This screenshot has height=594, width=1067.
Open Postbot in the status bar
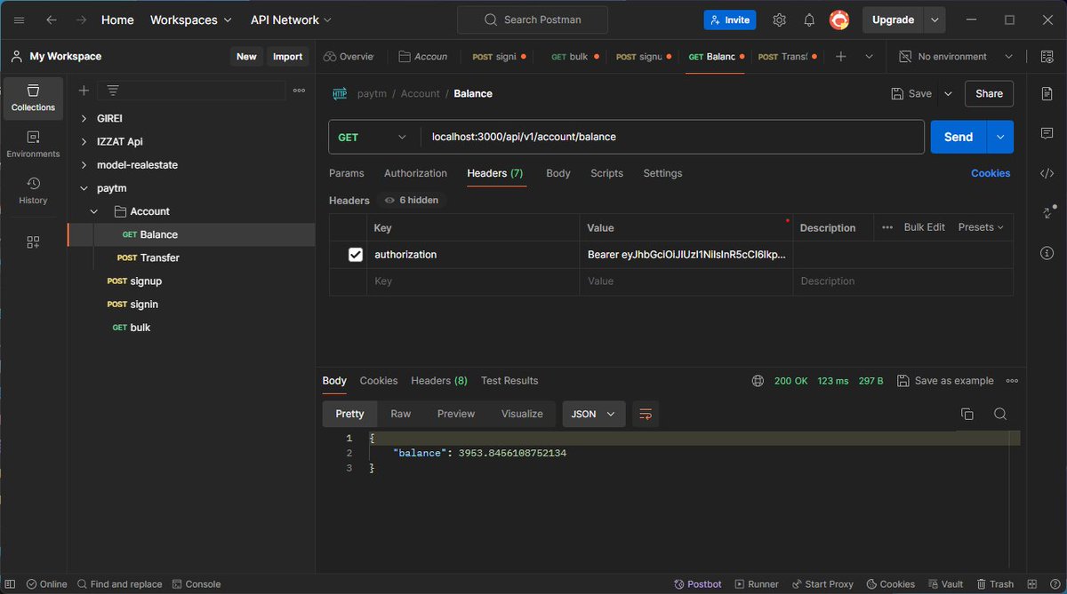[698, 584]
